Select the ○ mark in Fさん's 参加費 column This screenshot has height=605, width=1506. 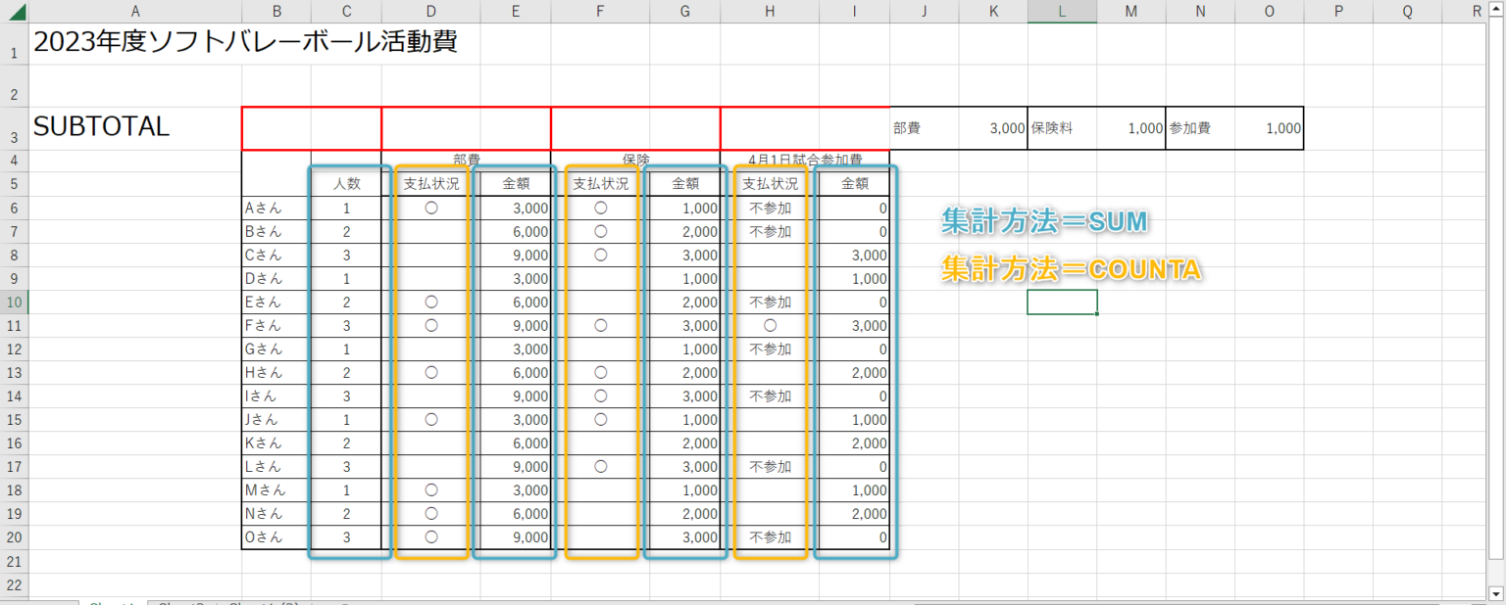click(769, 325)
